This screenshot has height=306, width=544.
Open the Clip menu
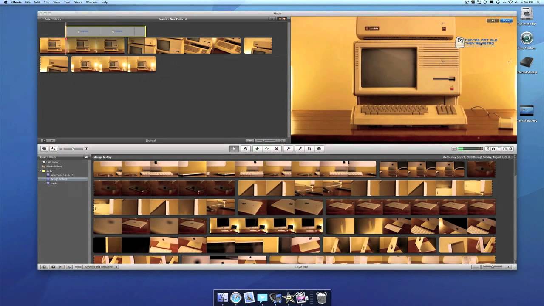pyautogui.click(x=46, y=3)
